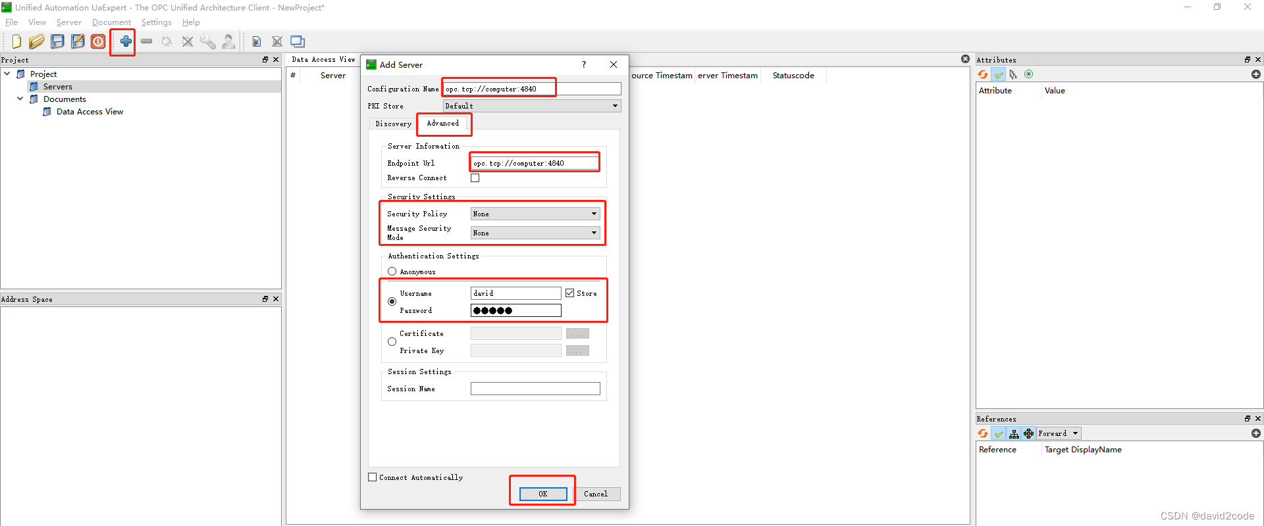Open the Message Security Mode dropdown
The image size is (1264, 526).
(x=535, y=233)
